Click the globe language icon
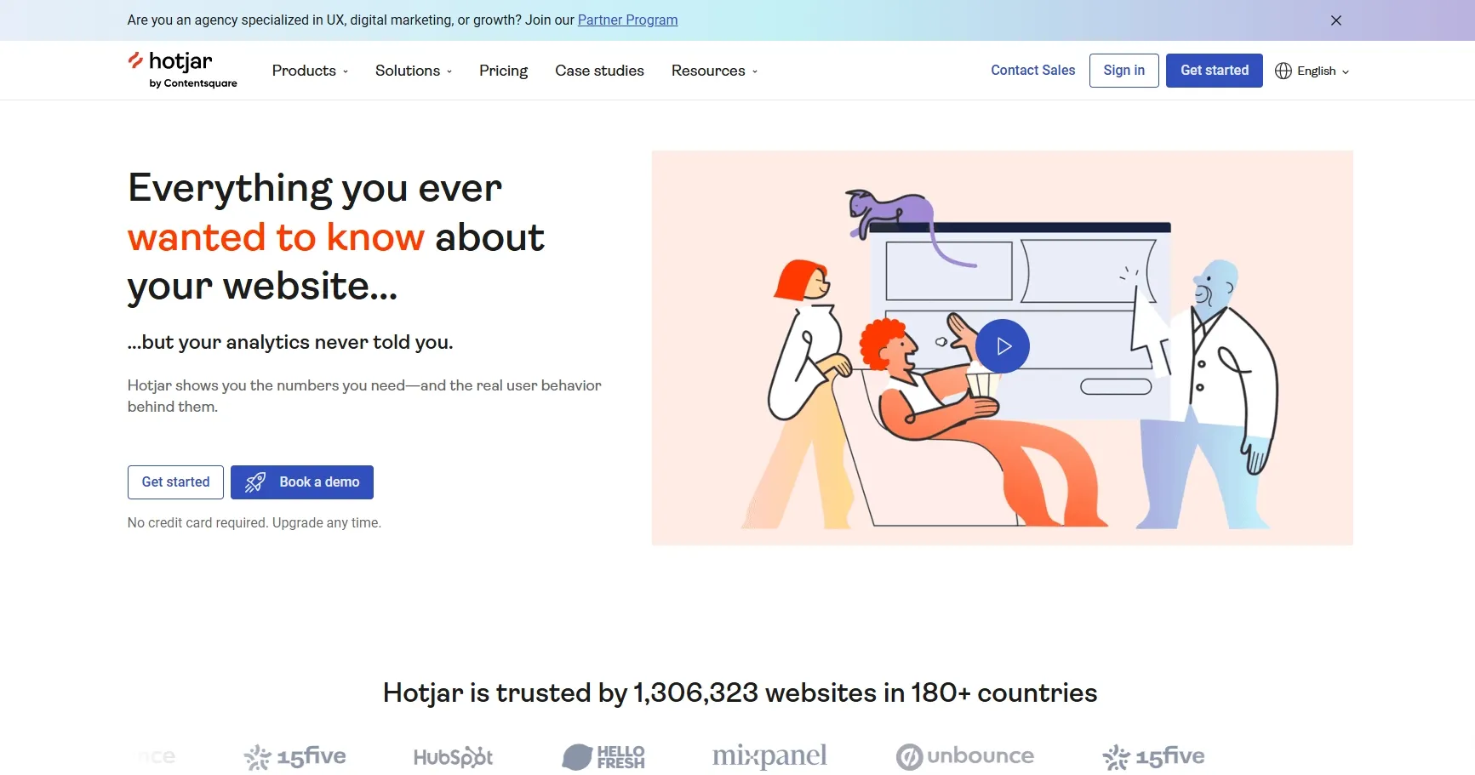 [x=1283, y=71]
